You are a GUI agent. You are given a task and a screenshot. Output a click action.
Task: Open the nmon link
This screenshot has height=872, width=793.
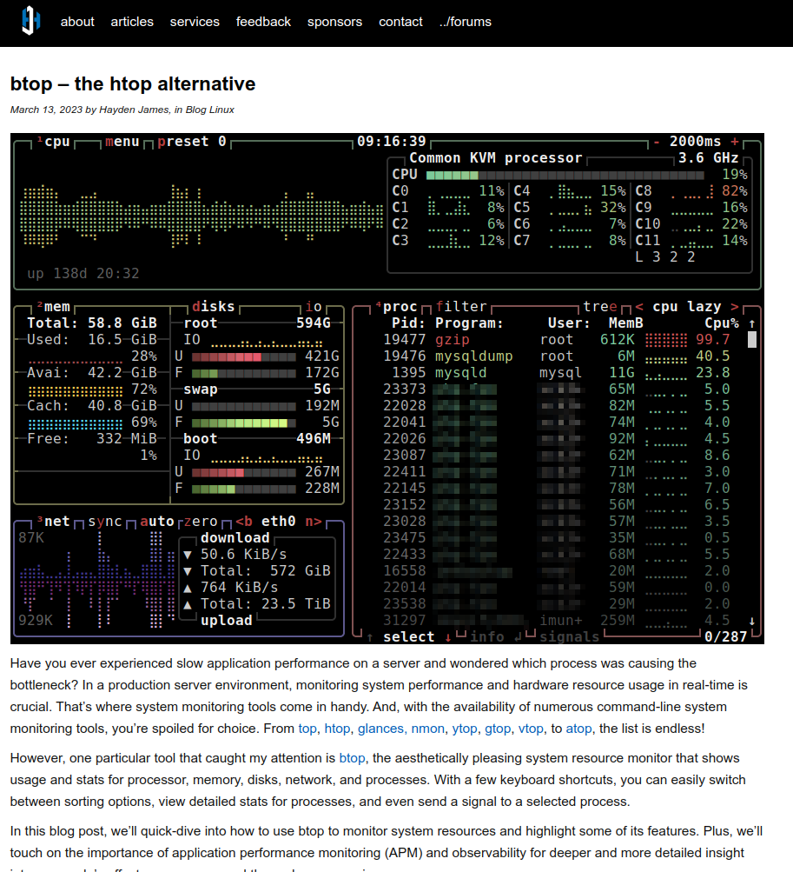pyautogui.click(x=428, y=729)
